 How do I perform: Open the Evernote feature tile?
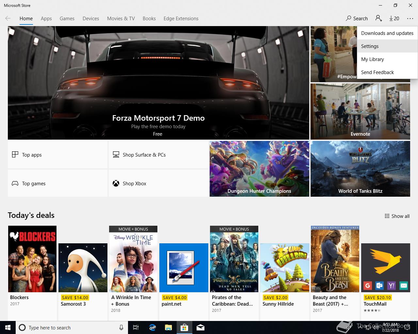360,112
